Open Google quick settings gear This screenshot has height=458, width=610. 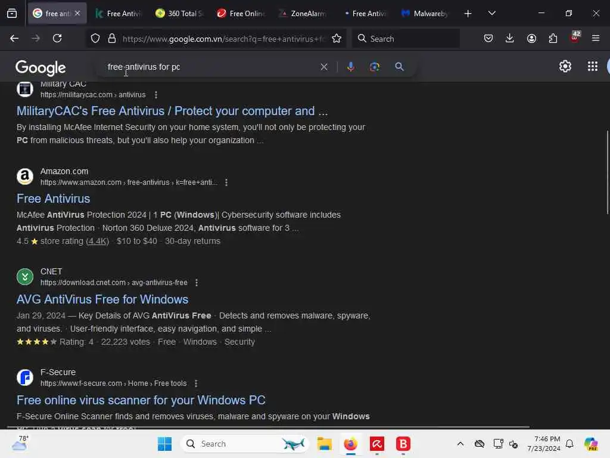(565, 67)
